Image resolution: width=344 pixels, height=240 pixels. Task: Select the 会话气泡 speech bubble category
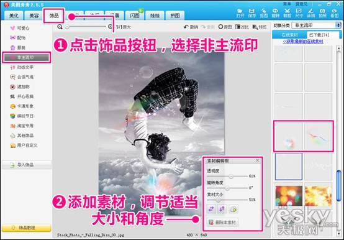[x=22, y=77]
